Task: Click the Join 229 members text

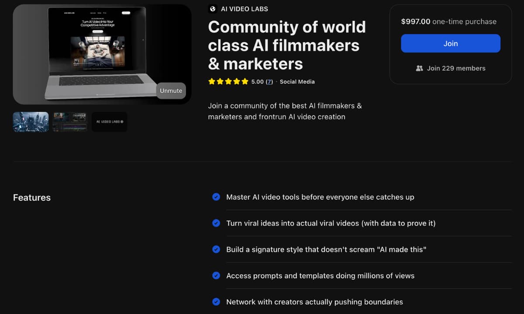Action: [456, 68]
